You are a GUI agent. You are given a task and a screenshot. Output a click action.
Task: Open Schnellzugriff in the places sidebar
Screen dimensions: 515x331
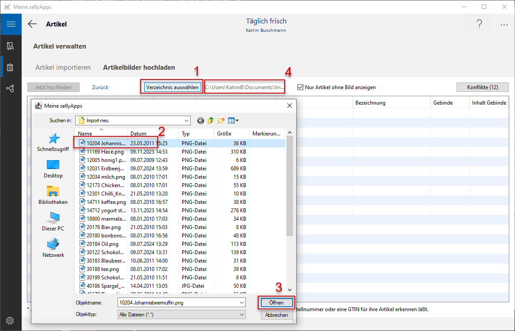click(x=53, y=143)
